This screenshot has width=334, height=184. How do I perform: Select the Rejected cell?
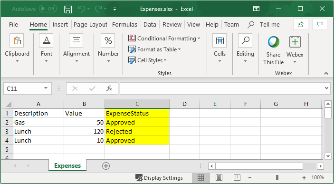(137, 131)
